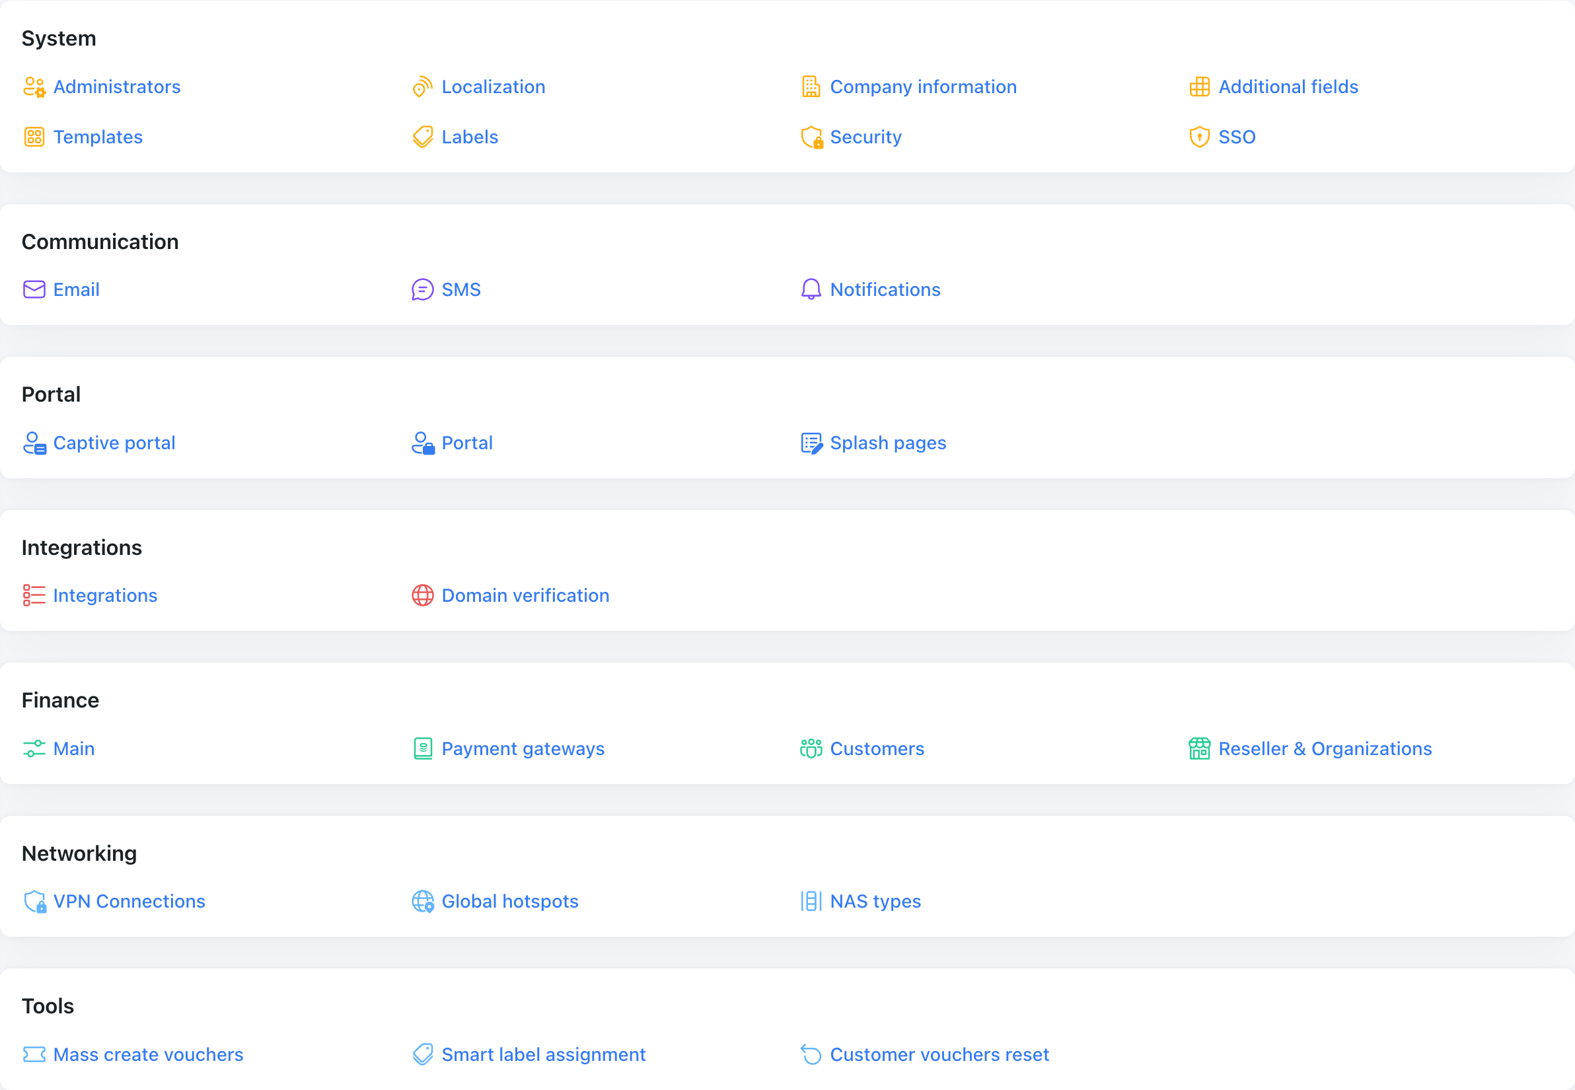
Task: Open the Portal link next to Captive portal
Action: pyautogui.click(x=467, y=443)
